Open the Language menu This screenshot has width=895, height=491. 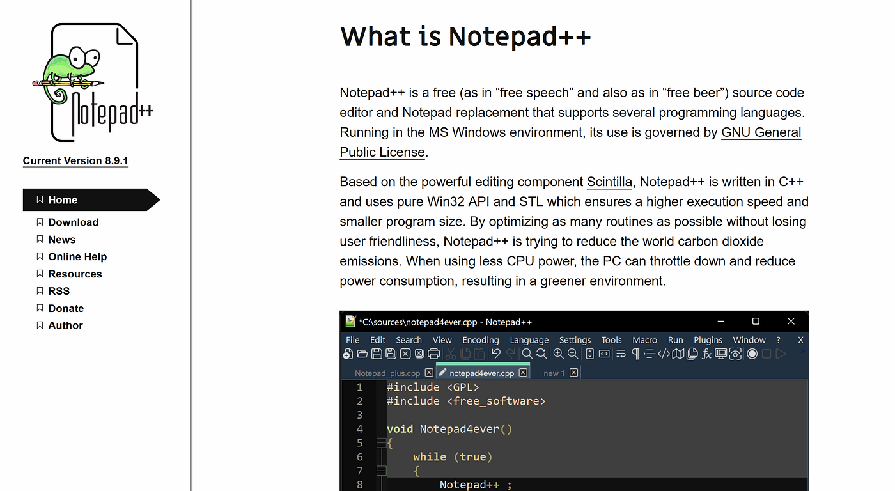tap(529, 340)
